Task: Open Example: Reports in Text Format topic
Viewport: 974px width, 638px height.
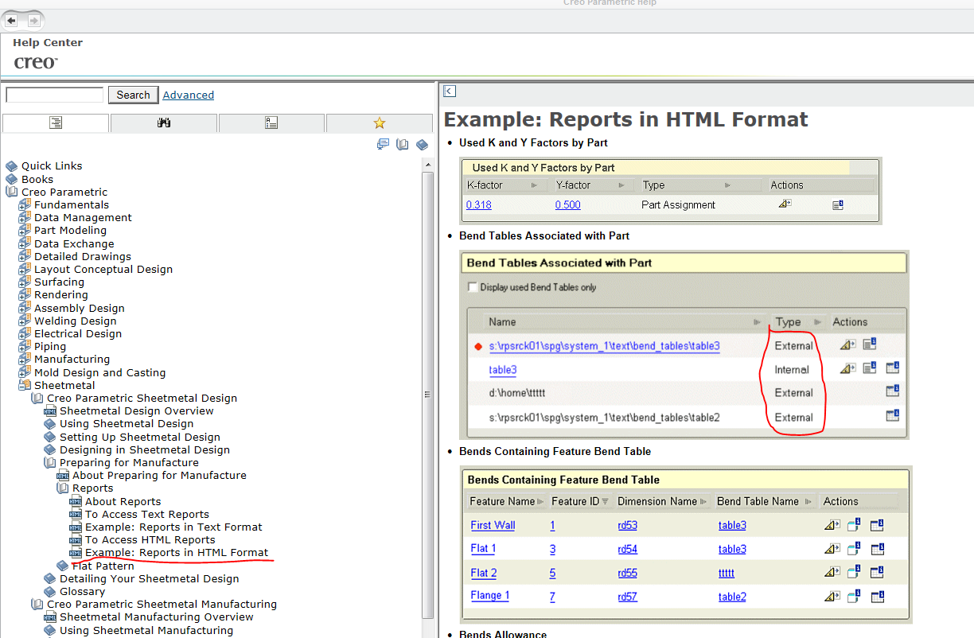Action: click(173, 527)
